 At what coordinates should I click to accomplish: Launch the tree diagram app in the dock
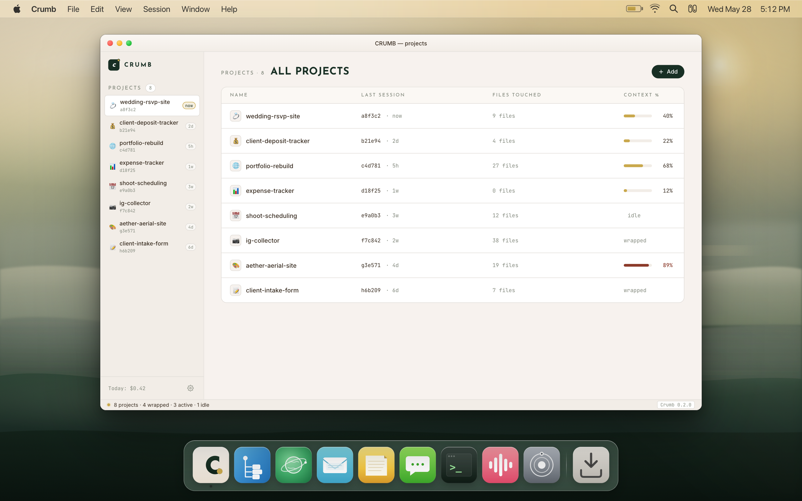pyautogui.click(x=252, y=465)
